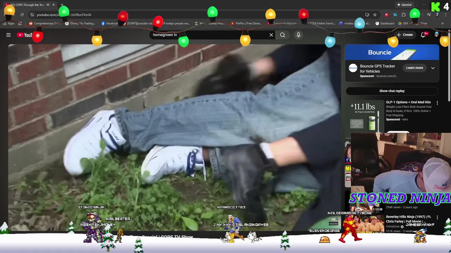Open the Chrome profile avatar
Screen dimensions: 451x253
(x=437, y=15)
